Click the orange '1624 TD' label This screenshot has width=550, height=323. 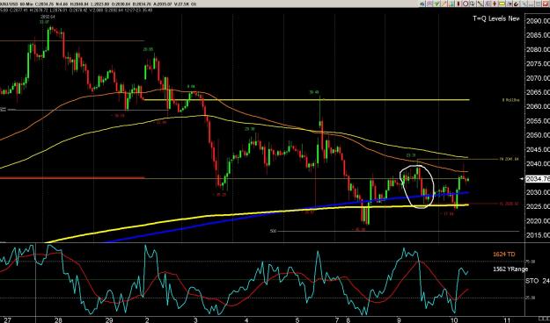coord(504,254)
